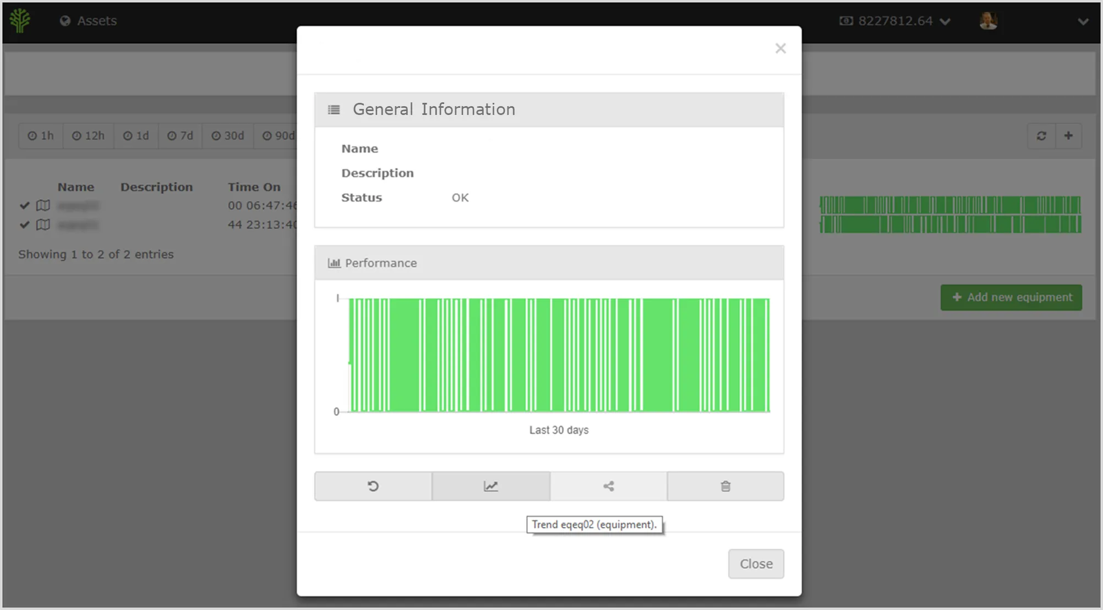Click map icon in first table row

(43, 206)
